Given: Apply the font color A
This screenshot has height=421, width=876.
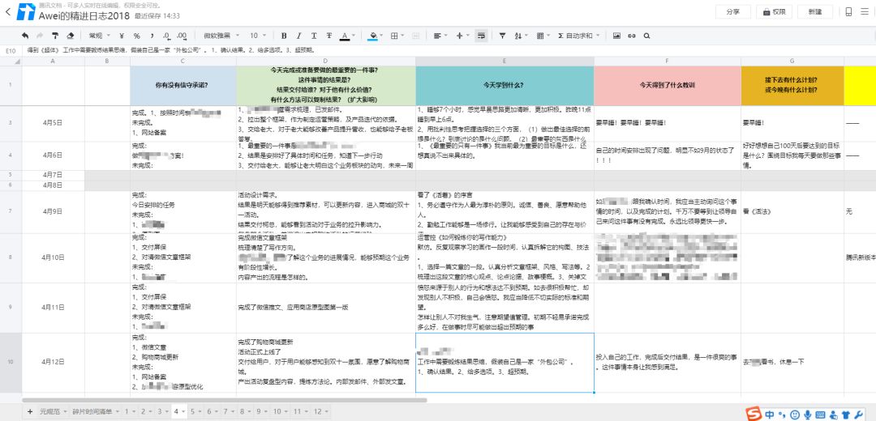Looking at the screenshot, I should (345, 36).
